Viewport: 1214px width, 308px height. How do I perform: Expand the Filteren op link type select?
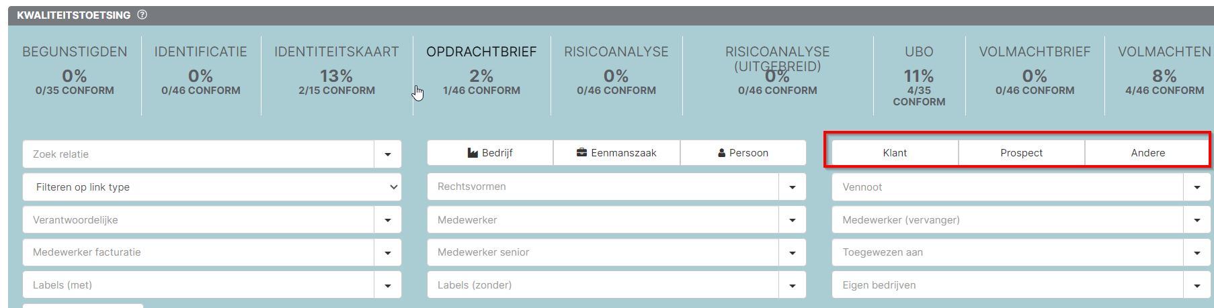pos(212,187)
